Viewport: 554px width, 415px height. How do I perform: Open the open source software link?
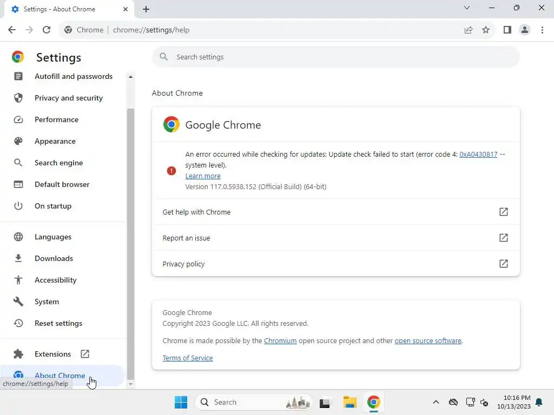pos(428,340)
